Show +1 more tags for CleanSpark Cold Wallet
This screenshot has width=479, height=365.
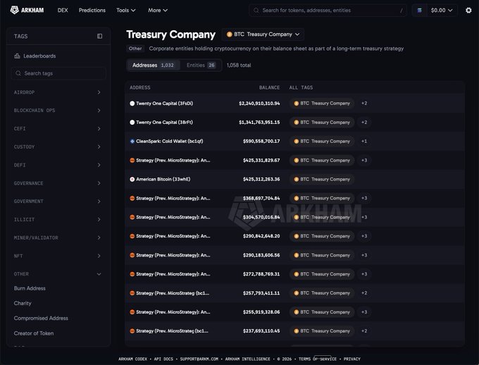(x=364, y=141)
